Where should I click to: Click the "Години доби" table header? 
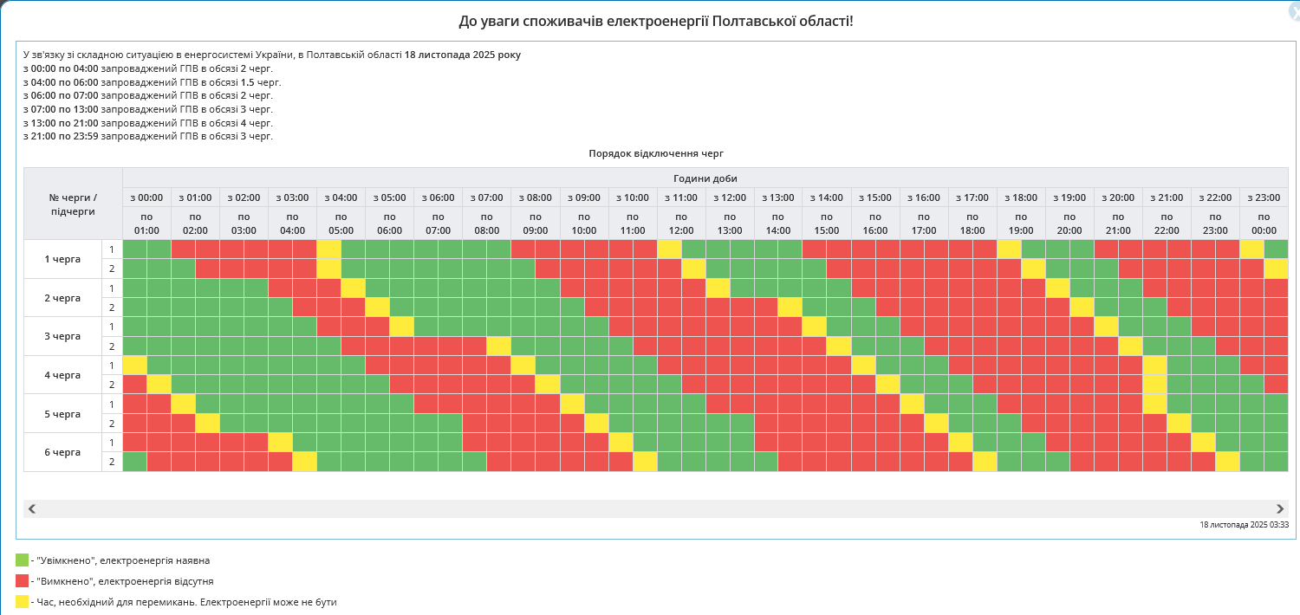point(705,178)
